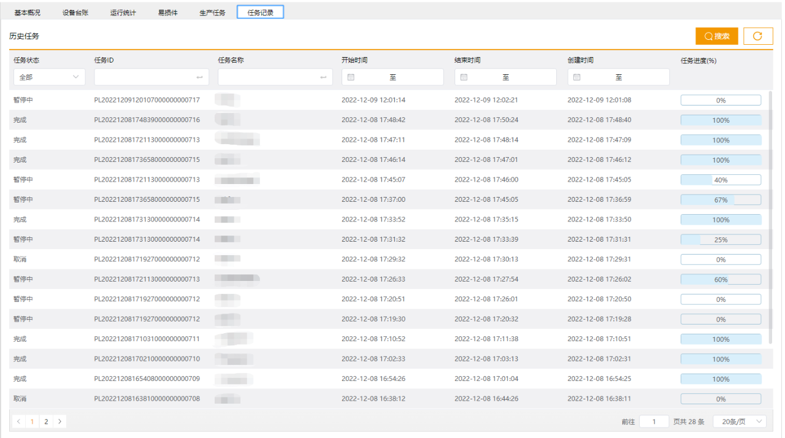
Task: Select the 运行统计 tab
Action: click(123, 12)
